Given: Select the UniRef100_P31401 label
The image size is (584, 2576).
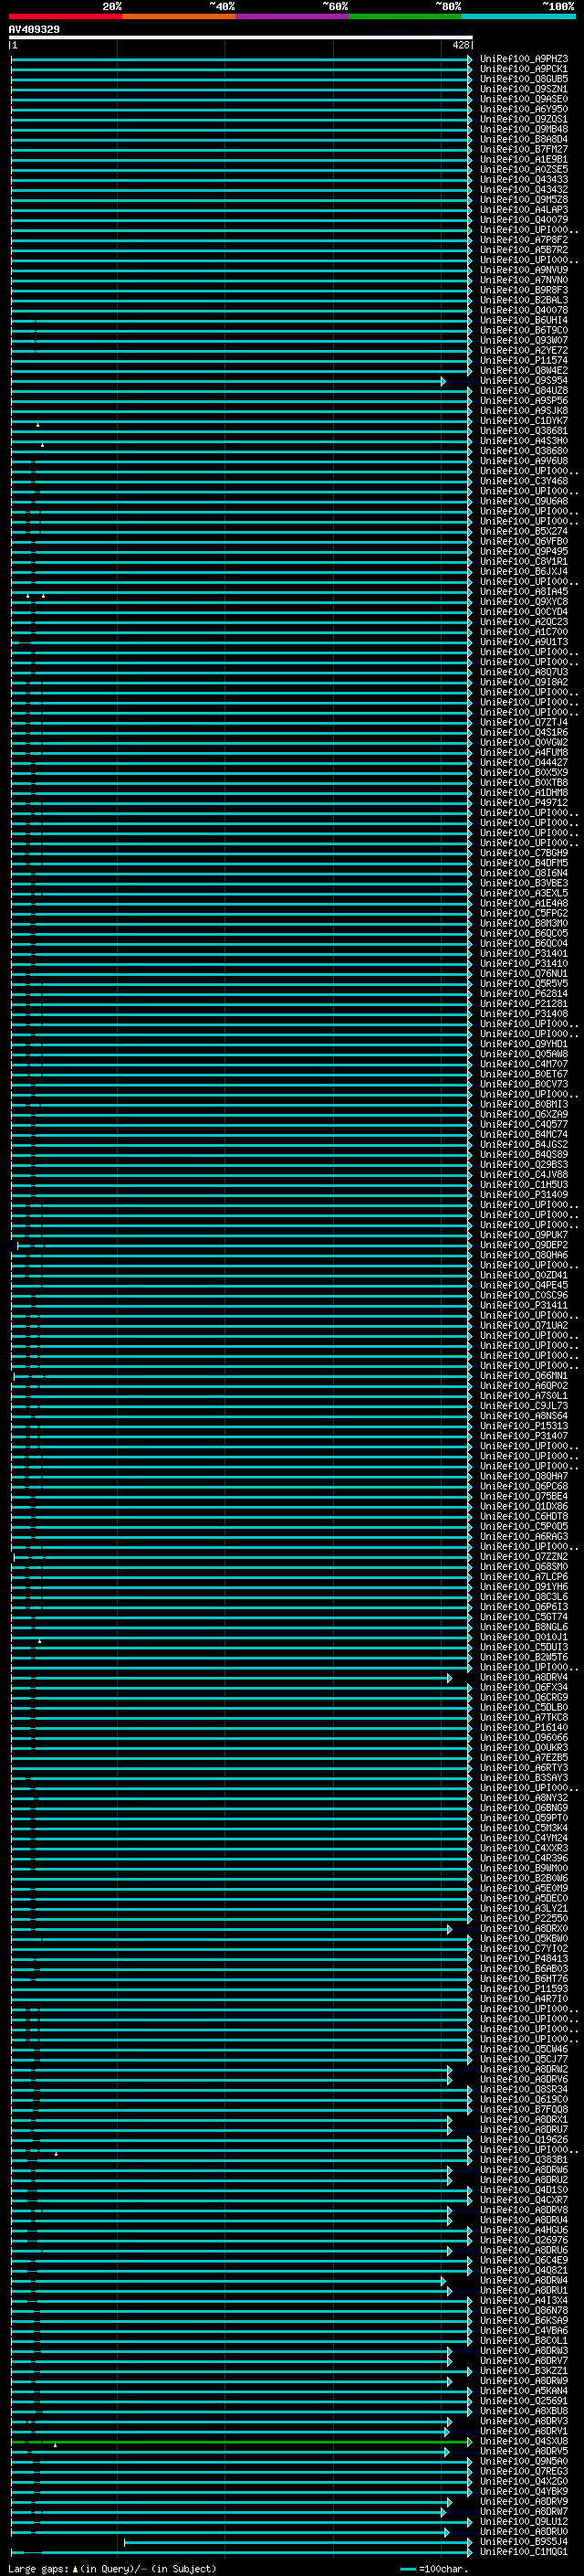Looking at the screenshot, I should coord(523,954).
